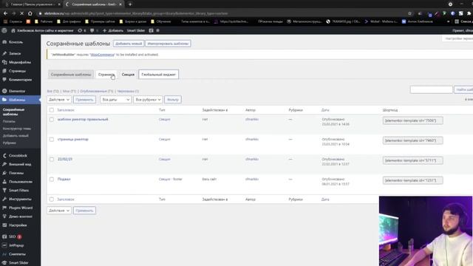Open the Демо-контент icon in sidebar
Viewport: 473px width, 266px height.
click(x=4, y=216)
